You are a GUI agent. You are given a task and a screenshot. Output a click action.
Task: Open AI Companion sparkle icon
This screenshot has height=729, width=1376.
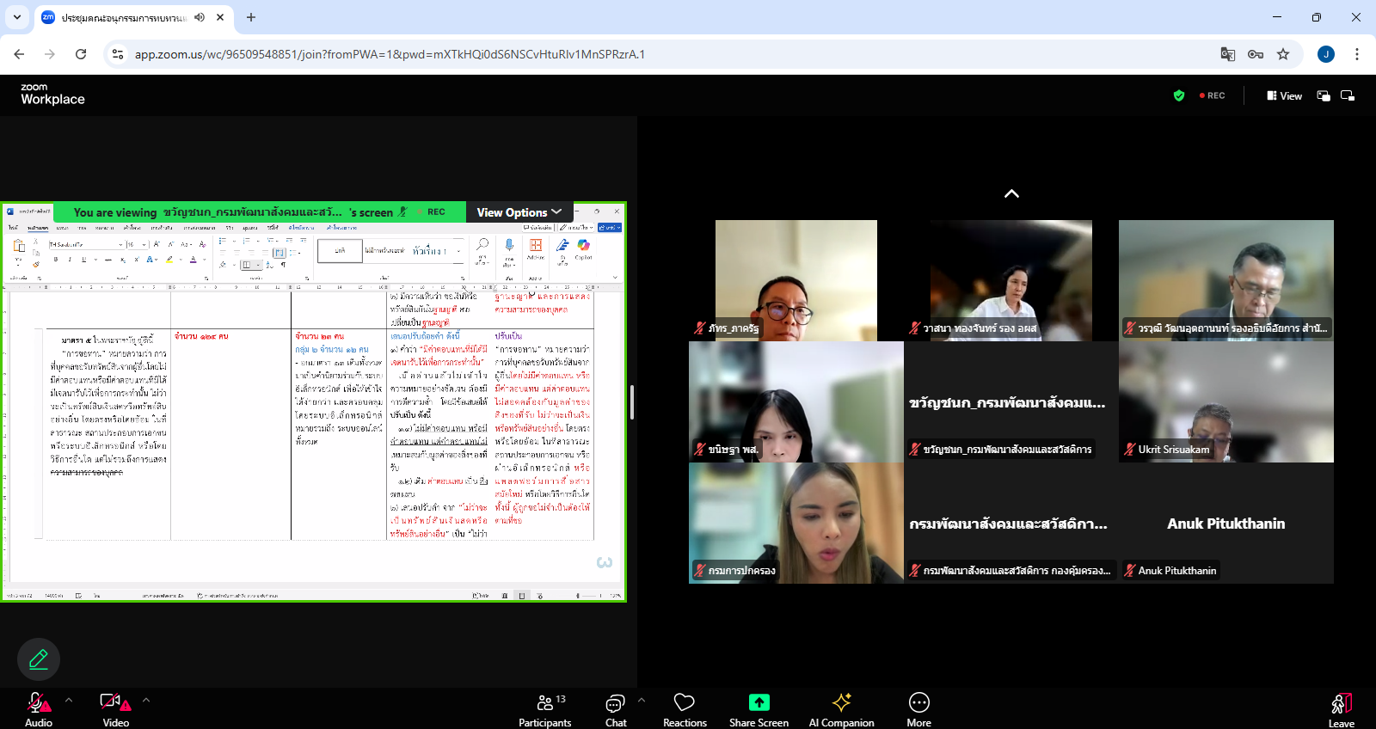coord(841,702)
